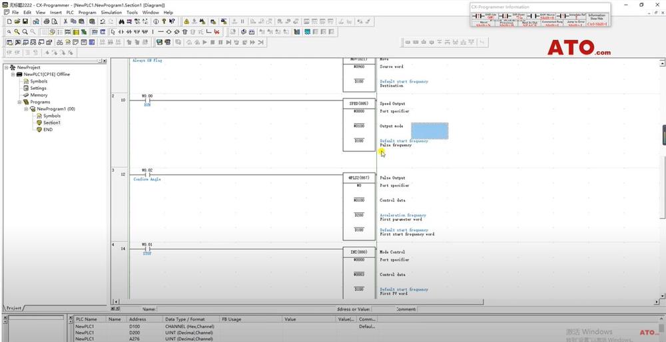This screenshot has height=342, width=666.
Task: Click the Cut scissors icon
Action: [x=65, y=21]
